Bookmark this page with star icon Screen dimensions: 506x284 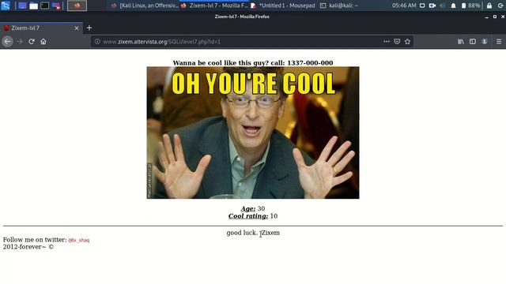click(407, 42)
